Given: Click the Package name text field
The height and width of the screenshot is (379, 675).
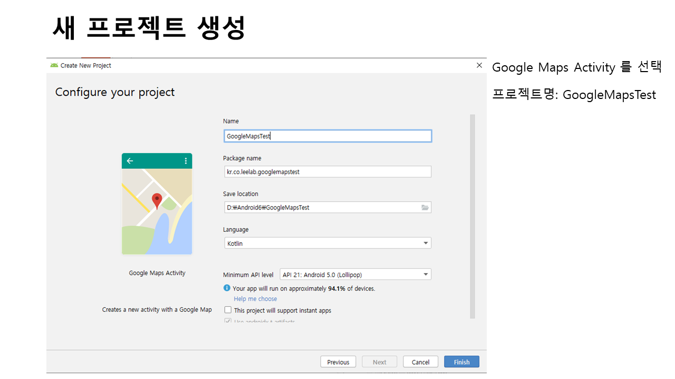Looking at the screenshot, I should [327, 172].
